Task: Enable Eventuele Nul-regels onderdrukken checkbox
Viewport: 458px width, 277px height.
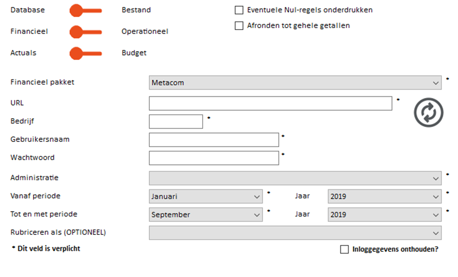Action: (x=239, y=10)
